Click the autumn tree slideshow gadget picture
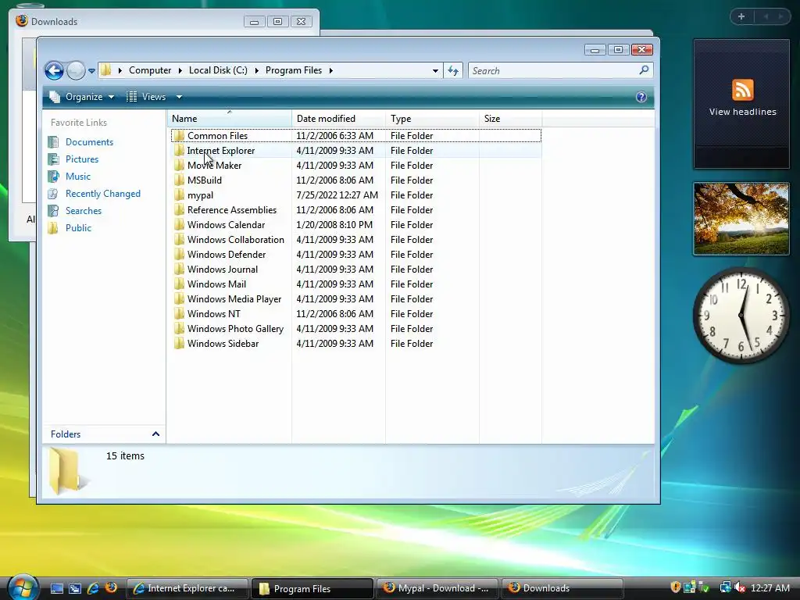Screen dimensions: 800x600 (x=741, y=219)
